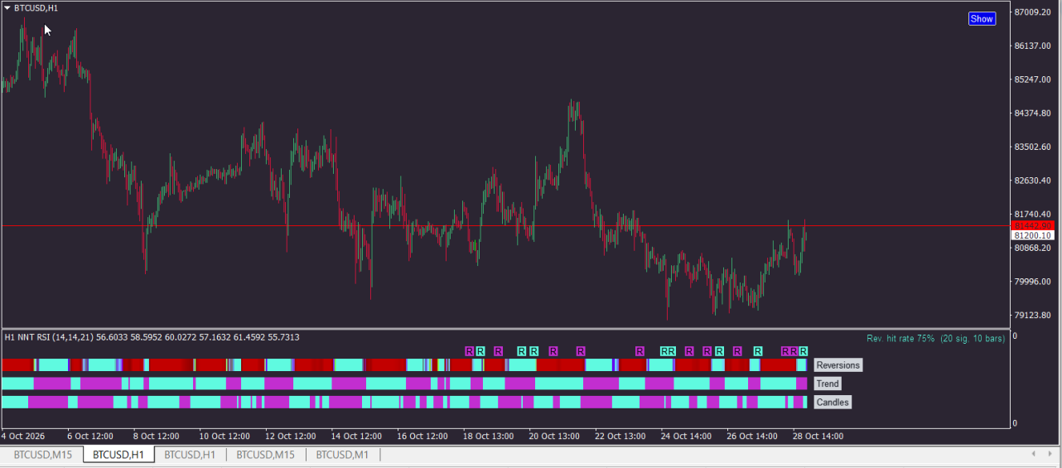
Task: Switch to the BTCUSD,M1 chart tab
Action: [x=342, y=455]
